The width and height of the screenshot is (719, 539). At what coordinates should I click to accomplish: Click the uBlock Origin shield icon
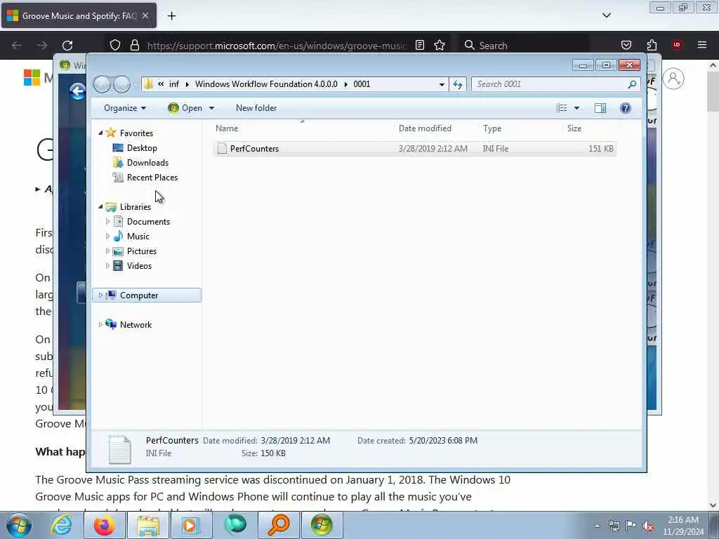(x=677, y=45)
